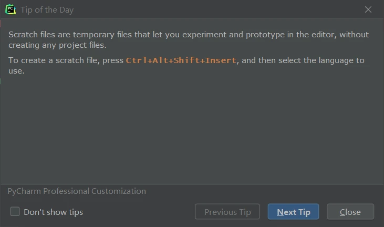
Task: Click the word "use." ending the tip
Action: point(16,70)
